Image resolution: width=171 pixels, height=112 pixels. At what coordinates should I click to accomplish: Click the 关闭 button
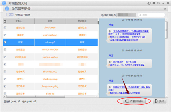click(160, 101)
